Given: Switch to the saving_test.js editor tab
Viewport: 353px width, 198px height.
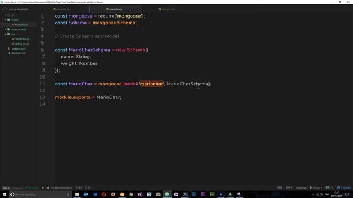Looking at the screenshot, I should [x=168, y=9].
